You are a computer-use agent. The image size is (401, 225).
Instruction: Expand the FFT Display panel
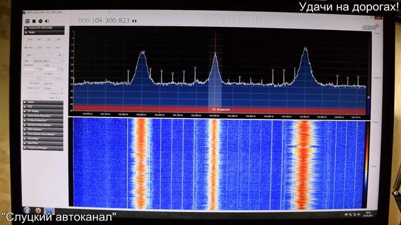pos(43,111)
